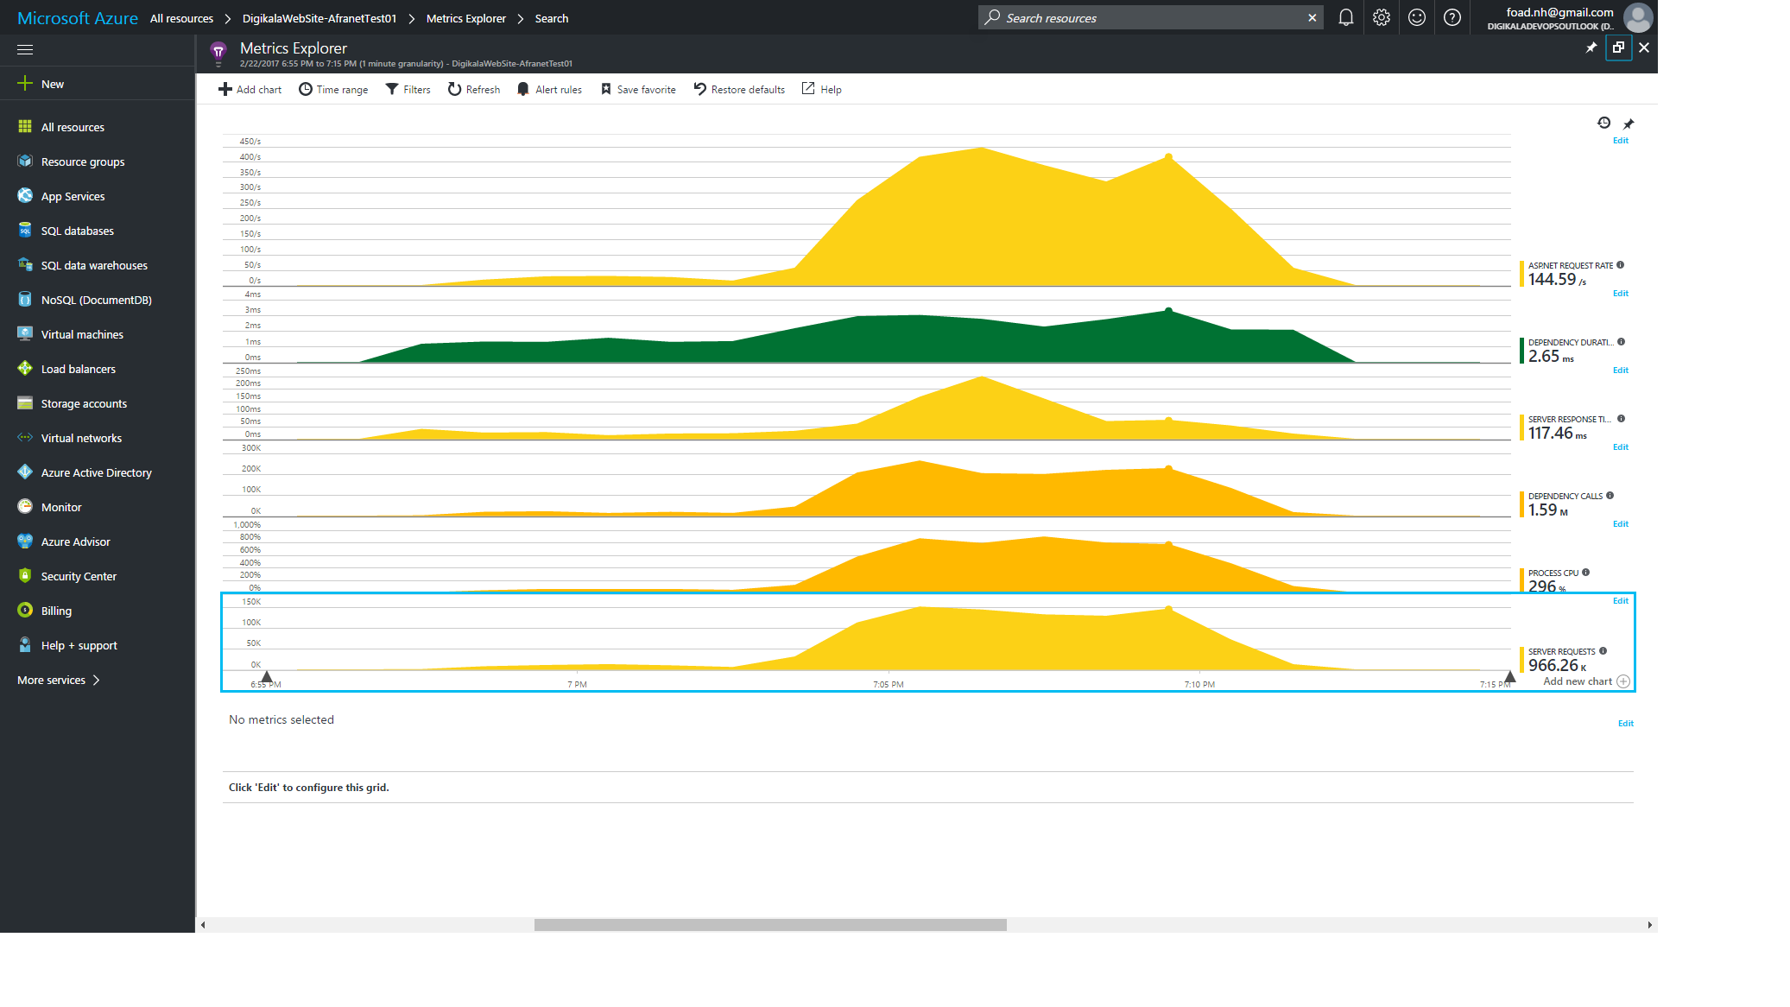Toggle the hamburger sidebar menu

[x=25, y=49]
